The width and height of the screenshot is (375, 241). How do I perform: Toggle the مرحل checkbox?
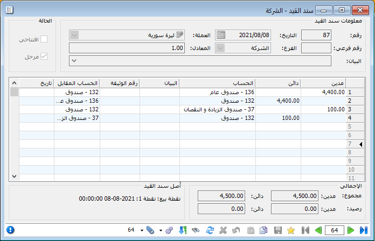(44, 56)
